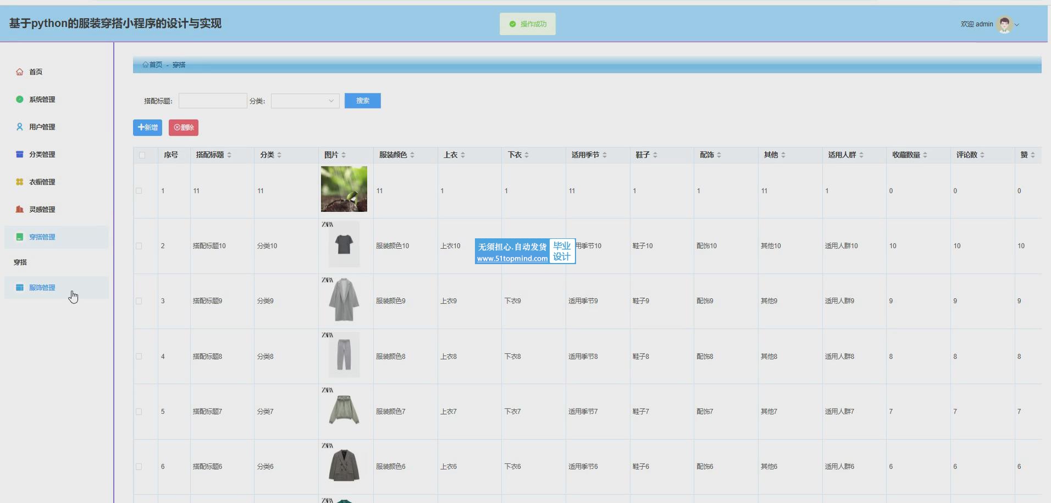Image resolution: width=1051 pixels, height=503 pixels.
Task: Select the checkbox for row 3
Action: (x=139, y=301)
